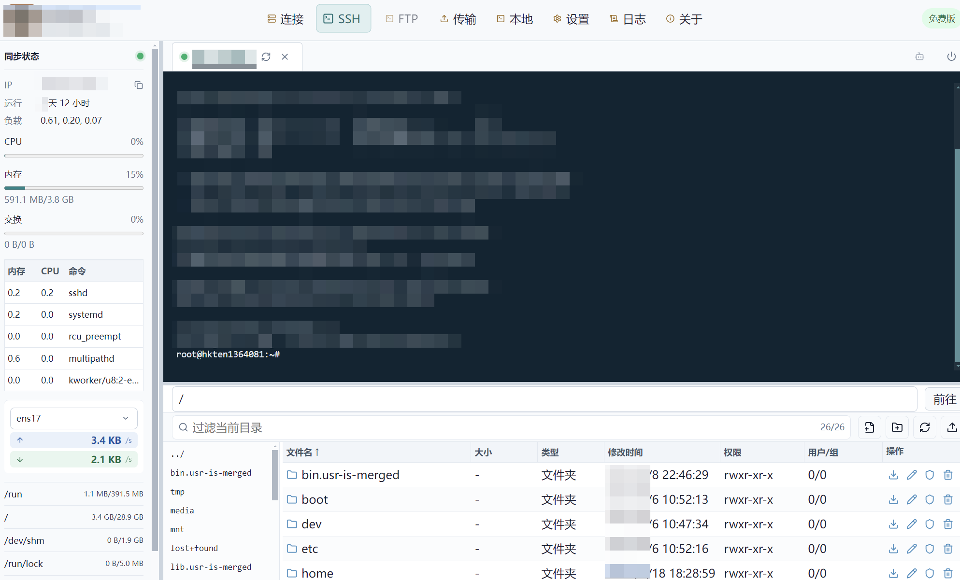Delete the etc folder
The image size is (960, 580).
pyautogui.click(x=948, y=549)
